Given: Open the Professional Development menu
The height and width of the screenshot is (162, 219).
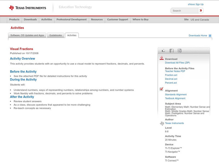Looking at the screenshot, I should (71, 20).
